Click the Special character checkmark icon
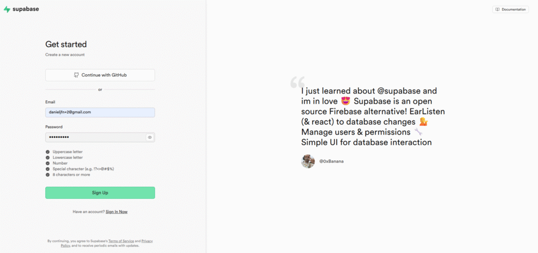The image size is (538, 253). [x=48, y=169]
